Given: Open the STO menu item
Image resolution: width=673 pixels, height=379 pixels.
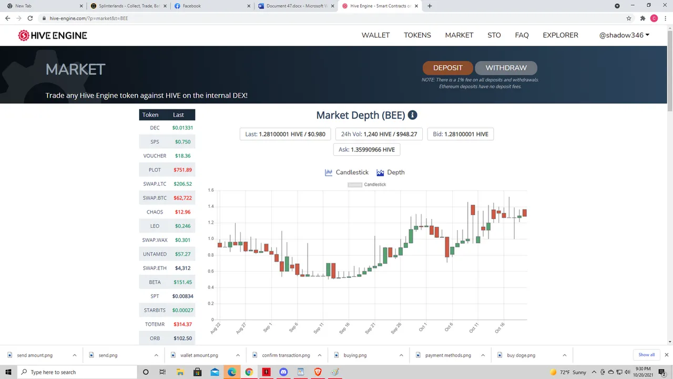Looking at the screenshot, I should [494, 35].
